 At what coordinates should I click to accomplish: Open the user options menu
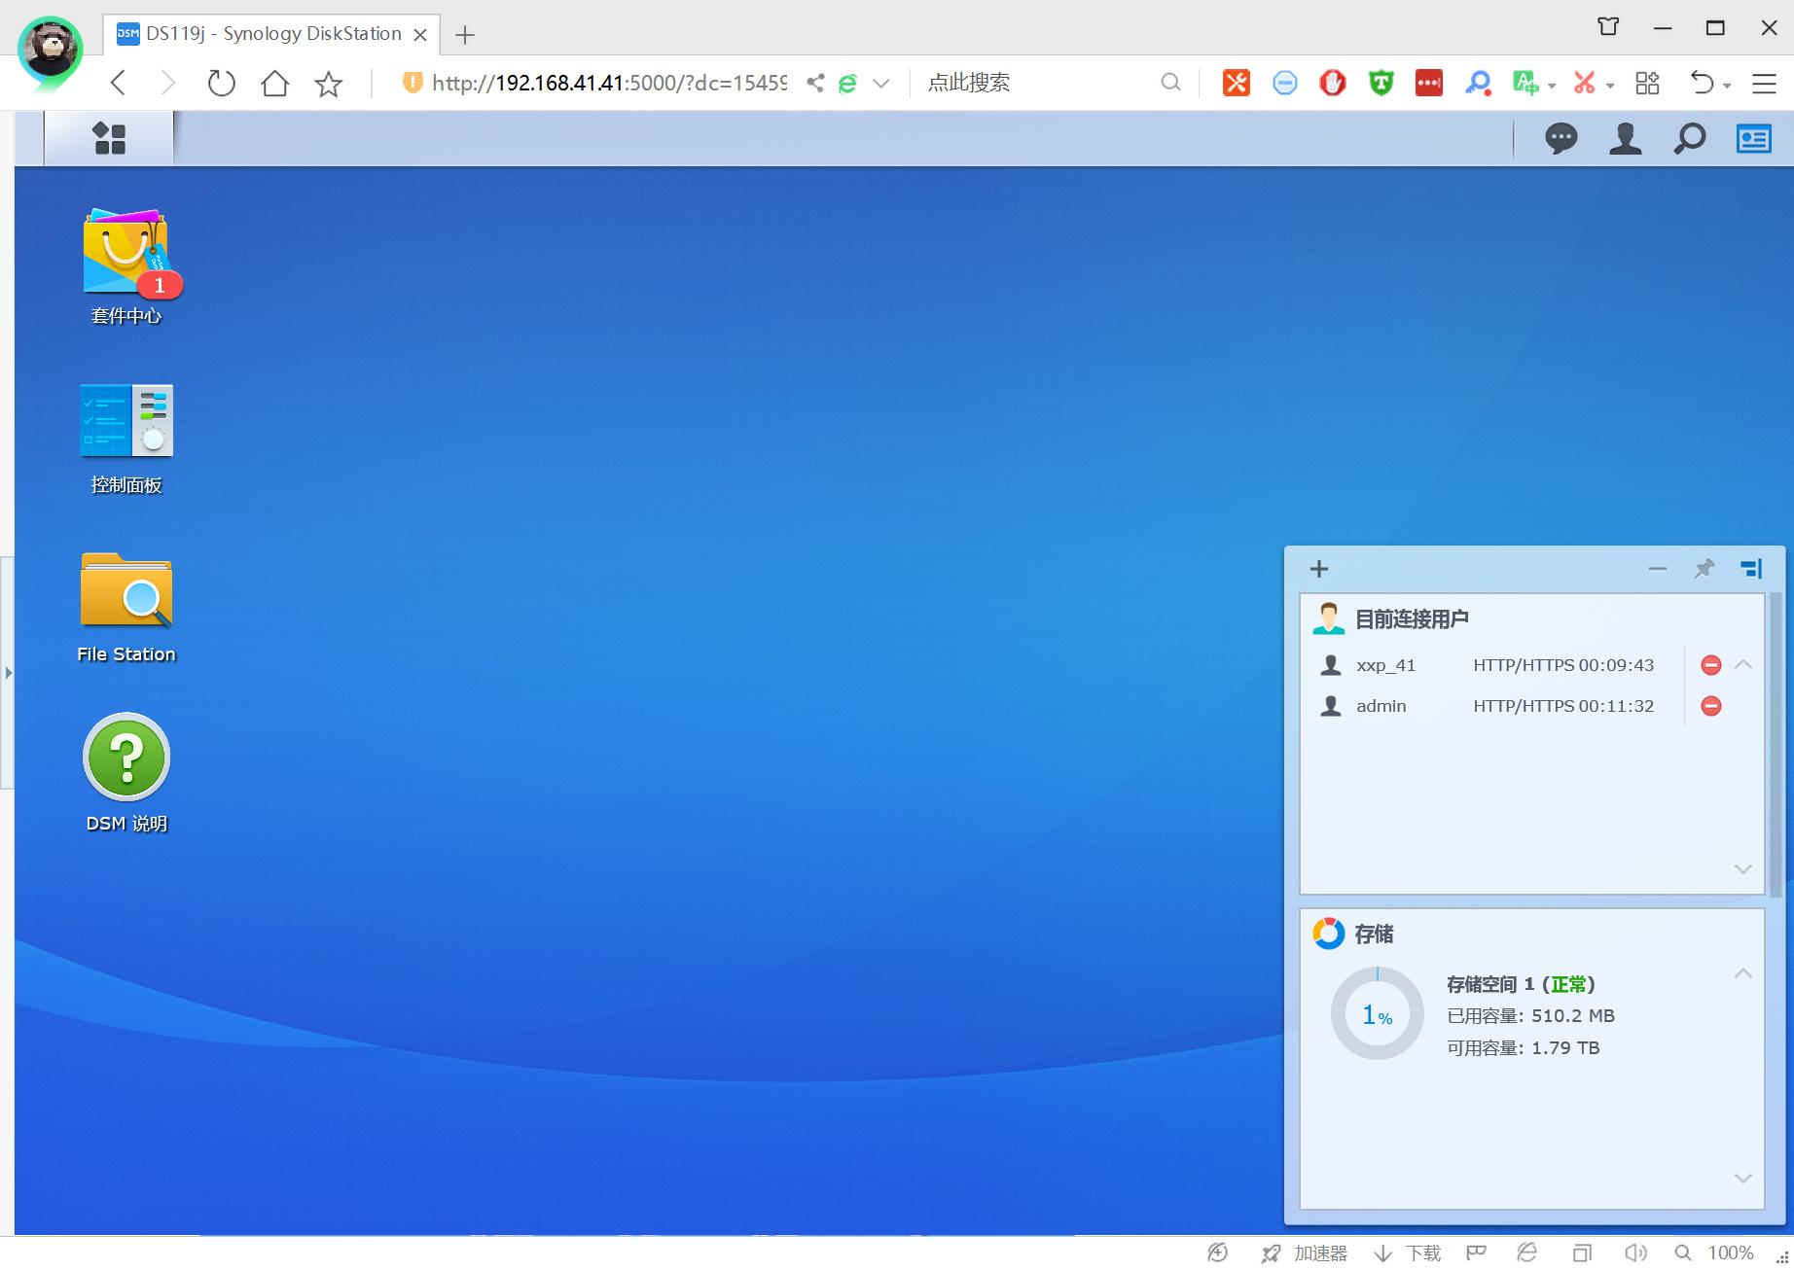(1625, 139)
